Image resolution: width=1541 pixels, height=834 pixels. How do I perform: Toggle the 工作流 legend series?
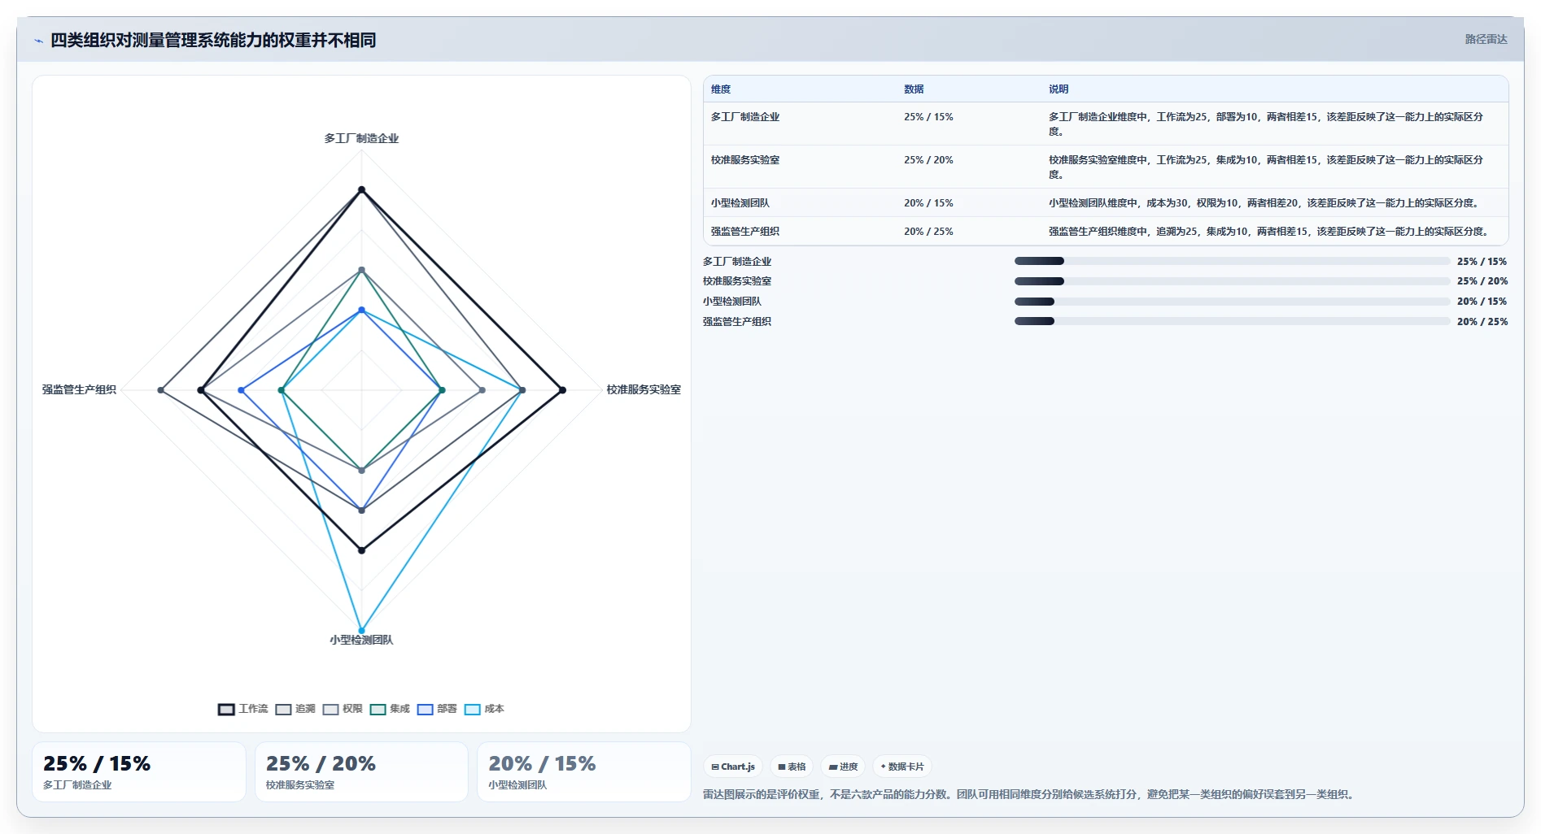click(x=242, y=709)
